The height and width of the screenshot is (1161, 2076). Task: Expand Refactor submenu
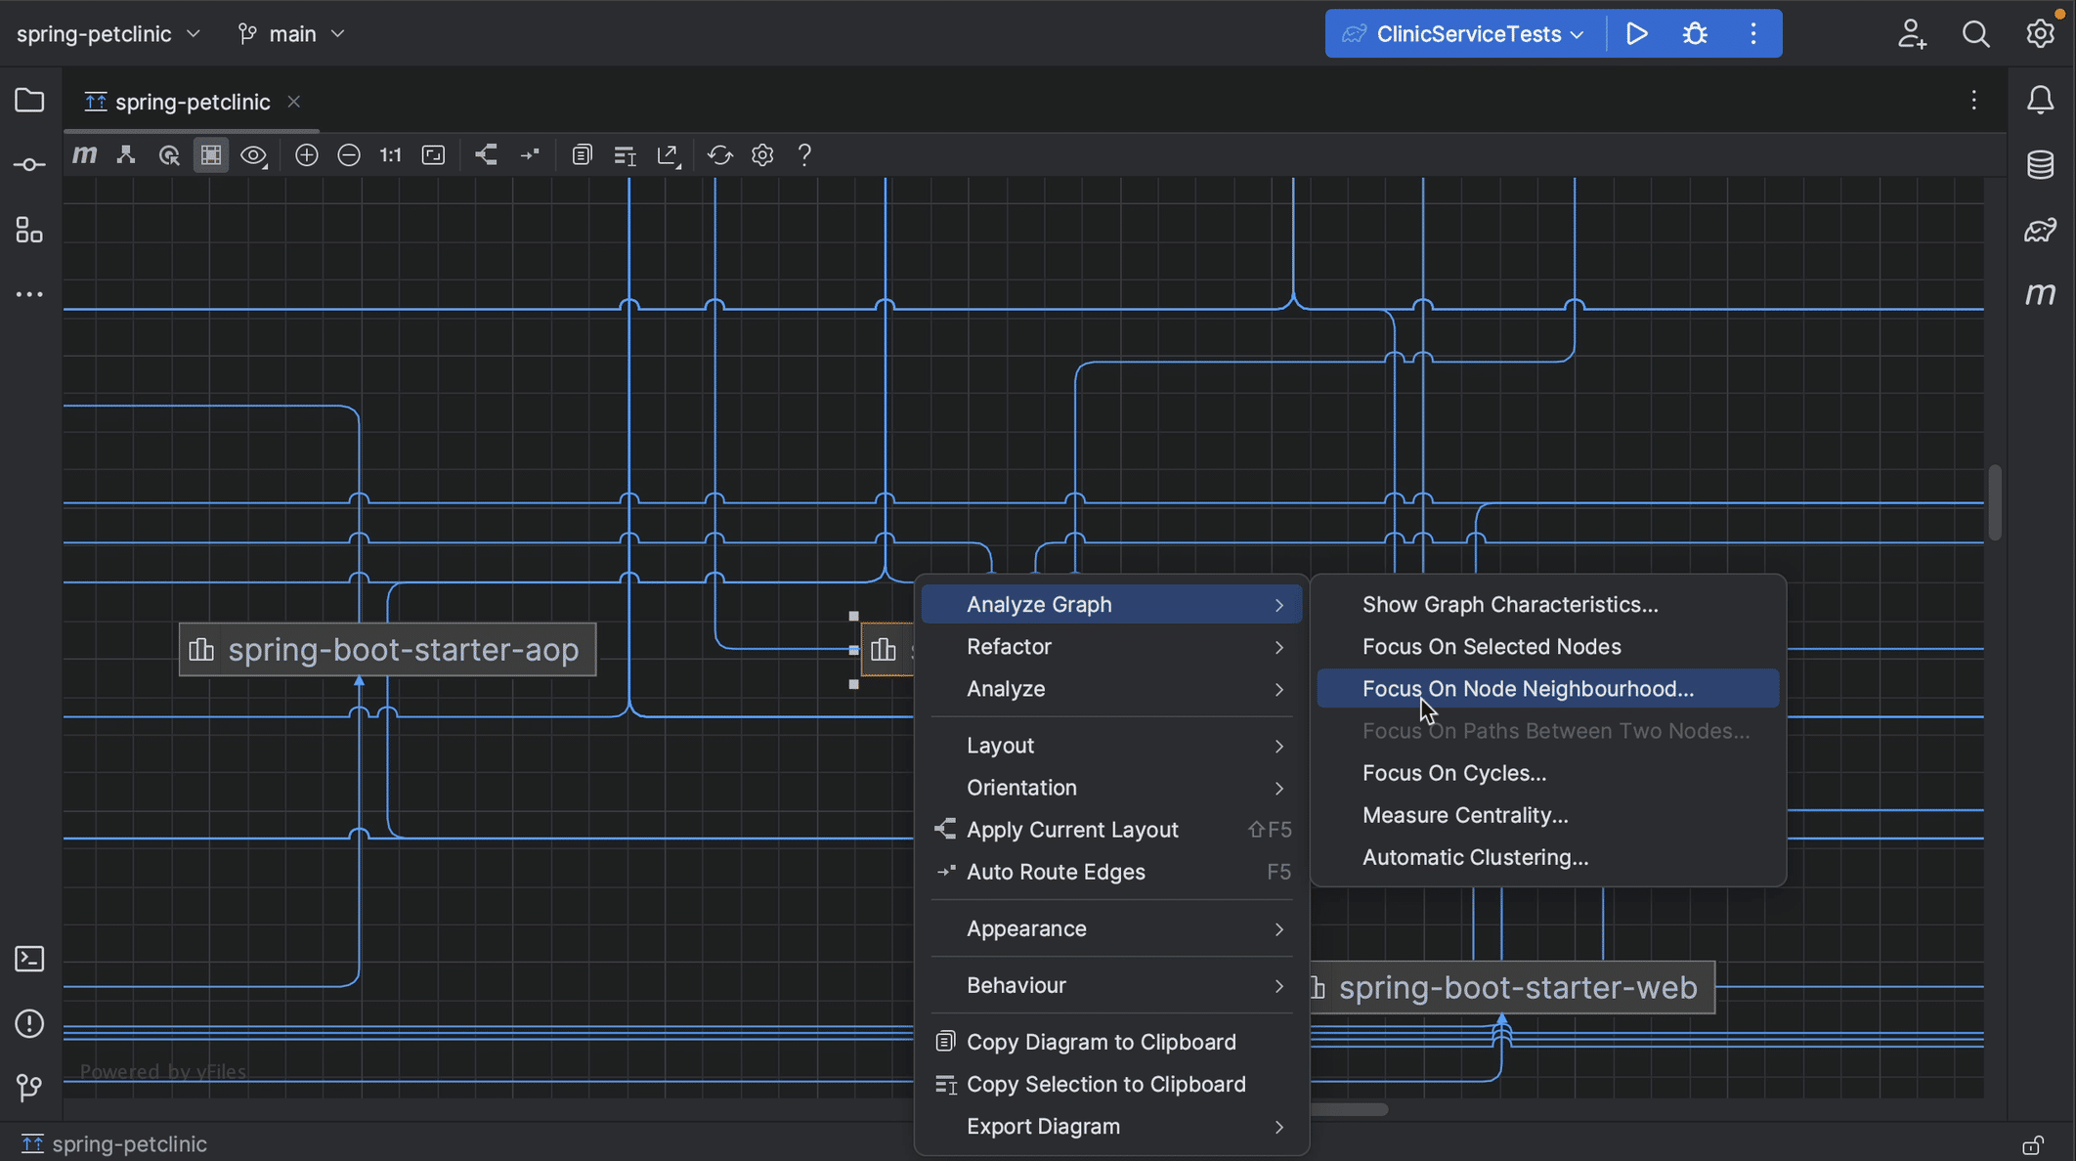click(x=1111, y=647)
